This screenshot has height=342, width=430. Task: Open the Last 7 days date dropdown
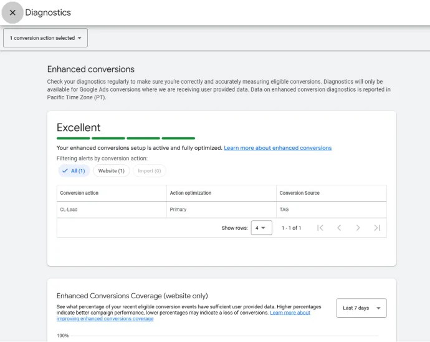click(x=361, y=308)
